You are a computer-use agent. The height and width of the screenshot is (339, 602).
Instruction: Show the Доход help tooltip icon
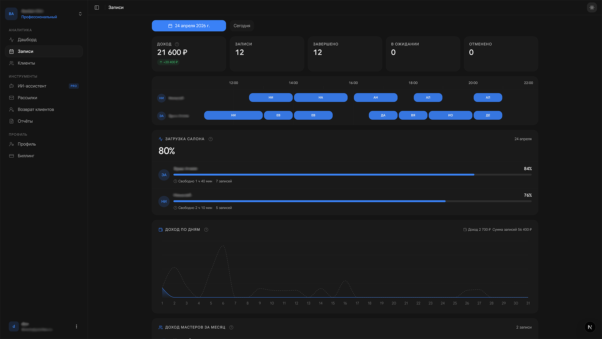(177, 44)
